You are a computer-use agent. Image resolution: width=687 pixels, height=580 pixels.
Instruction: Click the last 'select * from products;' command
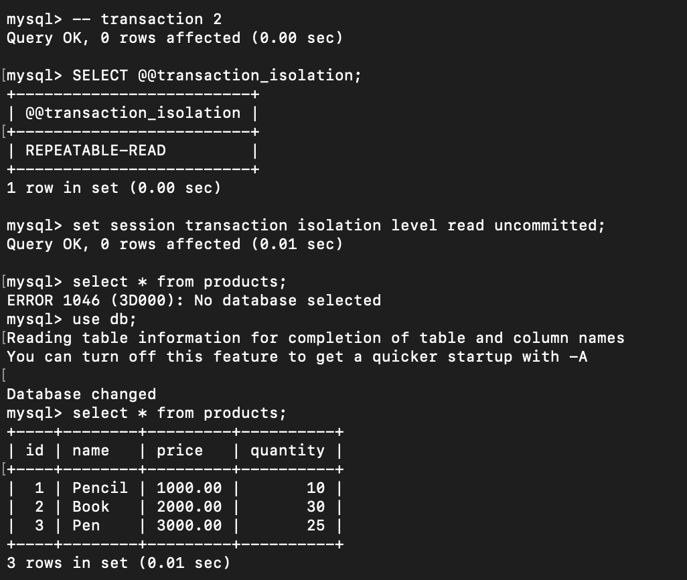179,413
